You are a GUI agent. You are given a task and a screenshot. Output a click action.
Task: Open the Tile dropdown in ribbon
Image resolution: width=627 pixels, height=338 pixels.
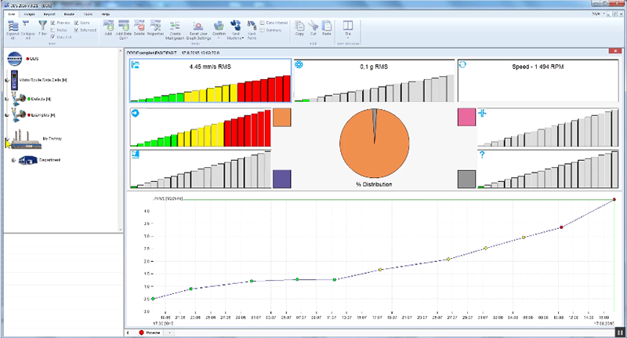coord(347,30)
